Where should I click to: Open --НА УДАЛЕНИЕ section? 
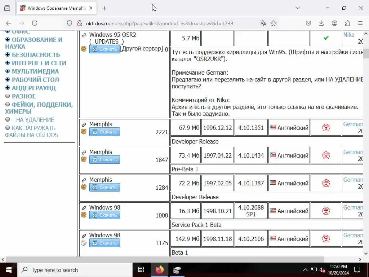click(33, 120)
